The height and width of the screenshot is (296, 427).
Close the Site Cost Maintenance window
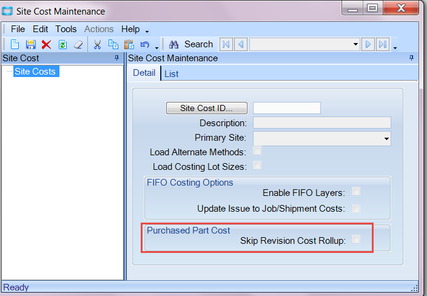tap(401, 8)
